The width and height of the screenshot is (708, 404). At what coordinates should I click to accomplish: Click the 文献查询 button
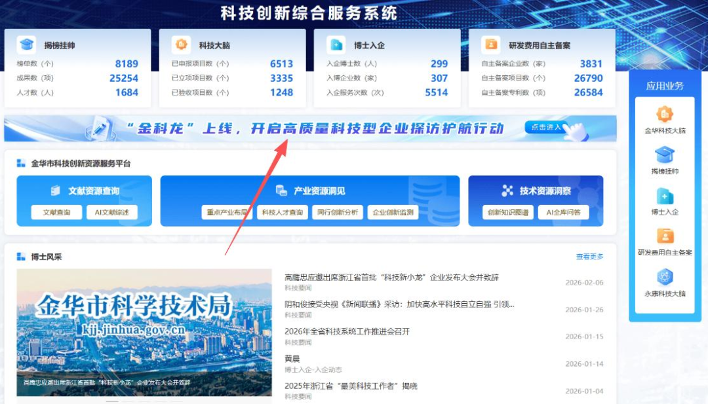pyautogui.click(x=56, y=212)
